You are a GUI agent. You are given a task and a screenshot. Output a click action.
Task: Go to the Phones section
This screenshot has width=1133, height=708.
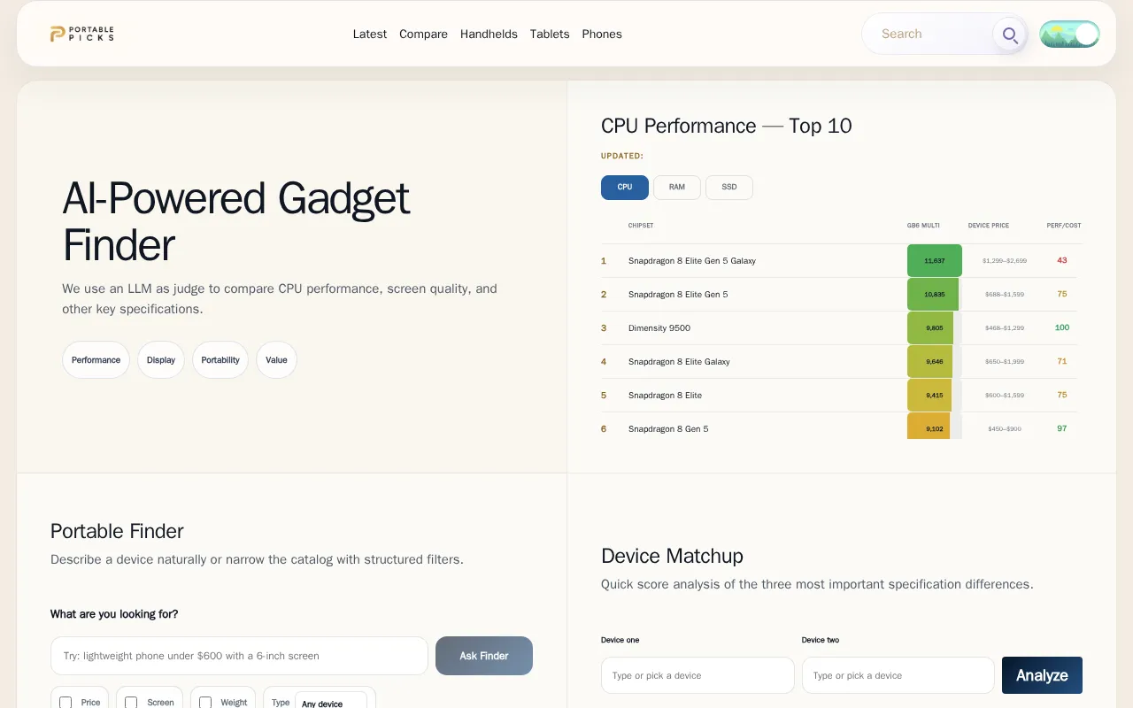pyautogui.click(x=602, y=35)
